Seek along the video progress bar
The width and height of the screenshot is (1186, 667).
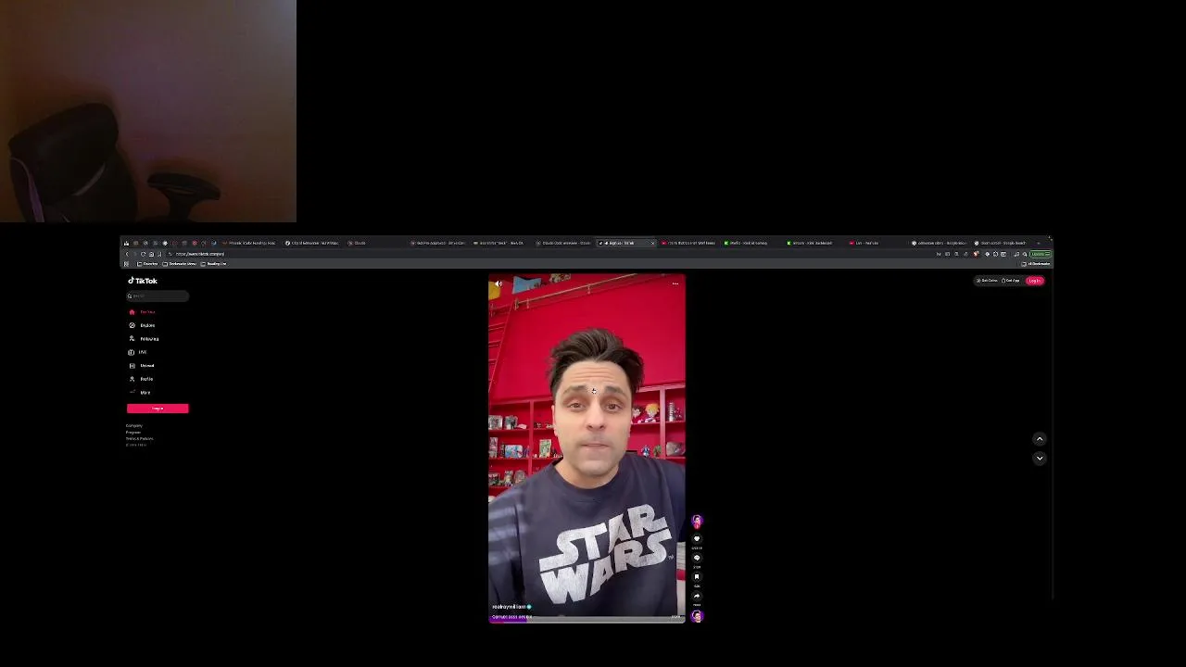pos(587,621)
